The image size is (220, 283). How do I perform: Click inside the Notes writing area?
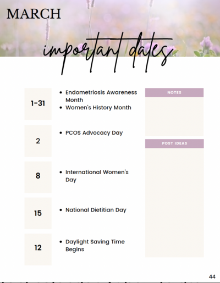pyautogui.click(x=174, y=116)
